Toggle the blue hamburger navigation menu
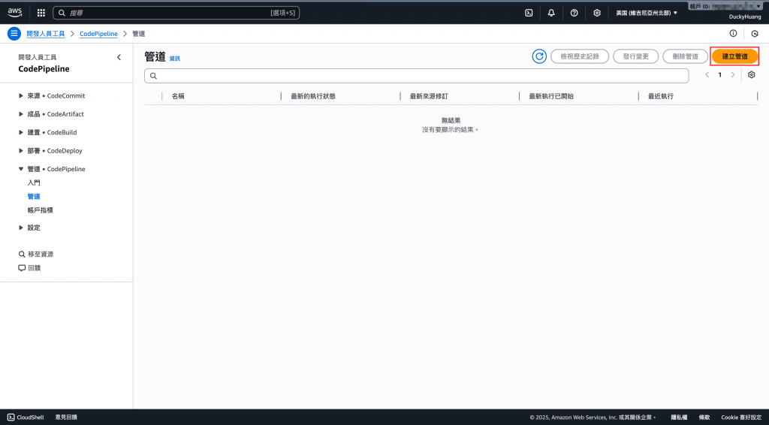 [14, 34]
